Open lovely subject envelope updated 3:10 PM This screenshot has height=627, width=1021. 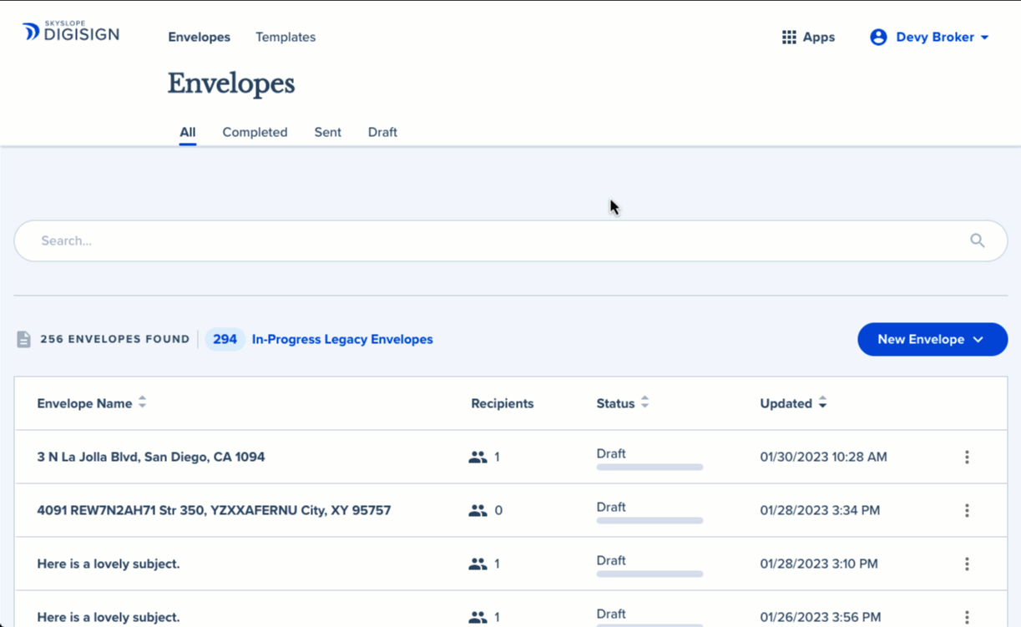tap(109, 564)
